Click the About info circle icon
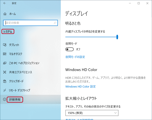The height and width of the screenshot is (120, 152). pos(5,99)
